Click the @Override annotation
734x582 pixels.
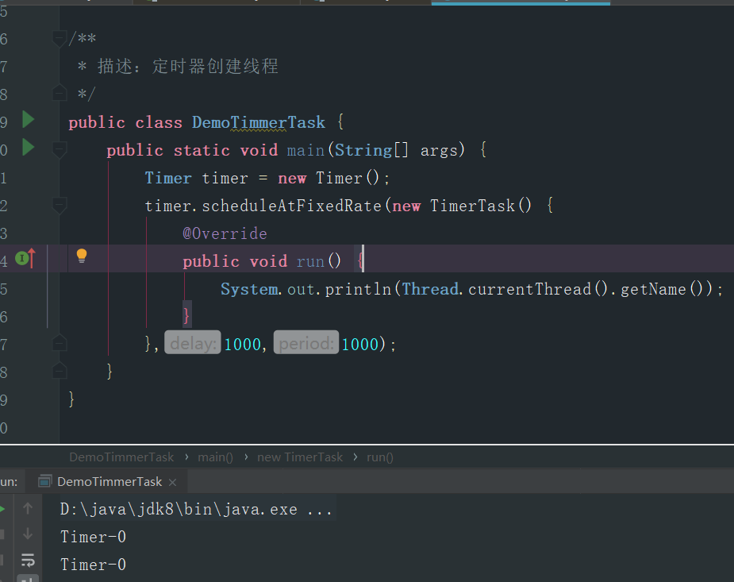click(225, 233)
